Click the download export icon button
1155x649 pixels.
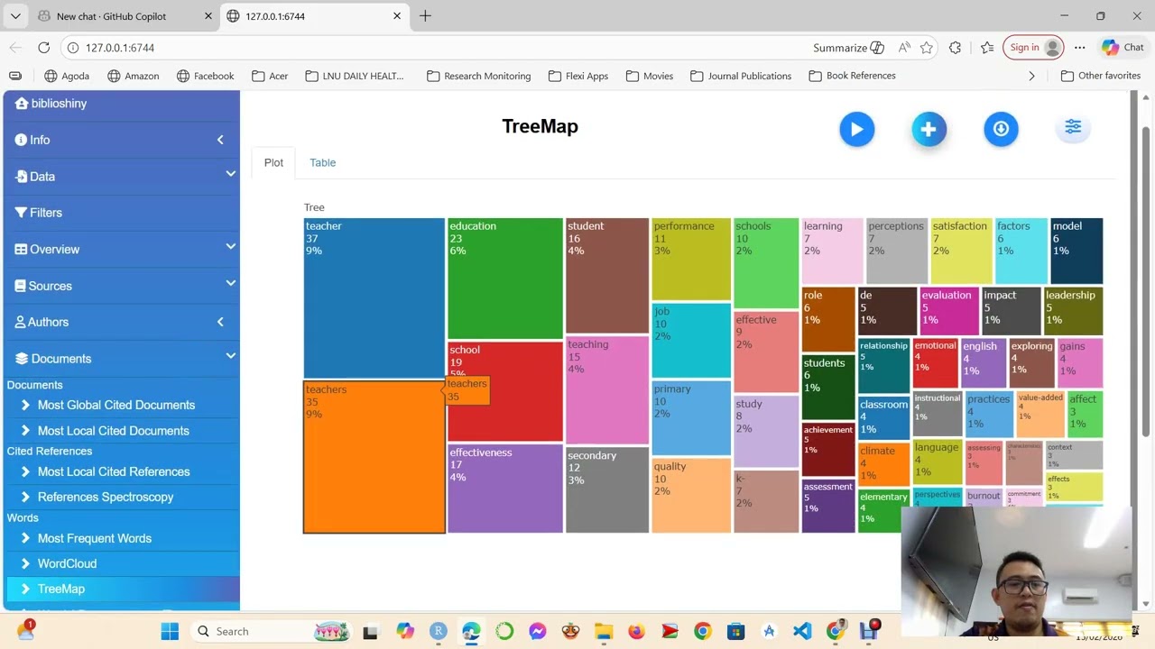click(1001, 129)
